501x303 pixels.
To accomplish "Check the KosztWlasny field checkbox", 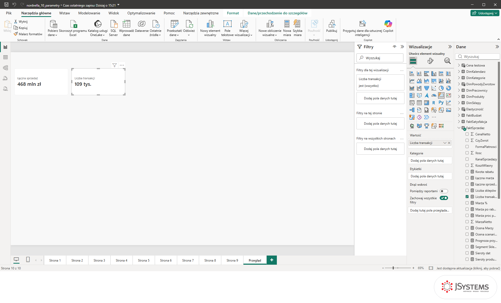I will pos(467,165).
